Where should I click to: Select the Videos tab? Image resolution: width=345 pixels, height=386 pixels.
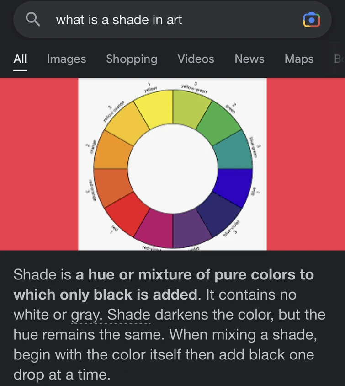click(x=196, y=59)
